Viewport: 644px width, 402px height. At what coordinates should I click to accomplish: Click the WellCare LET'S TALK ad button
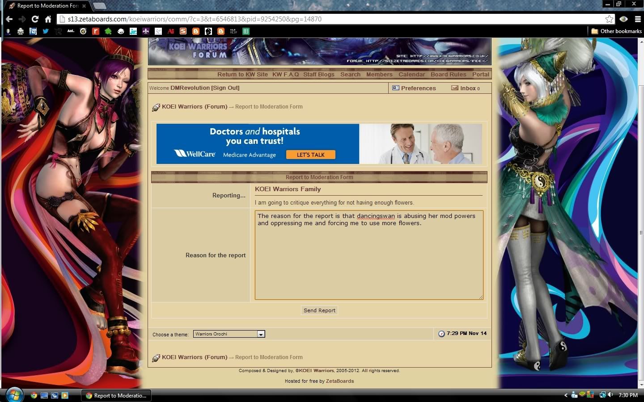pyautogui.click(x=310, y=155)
